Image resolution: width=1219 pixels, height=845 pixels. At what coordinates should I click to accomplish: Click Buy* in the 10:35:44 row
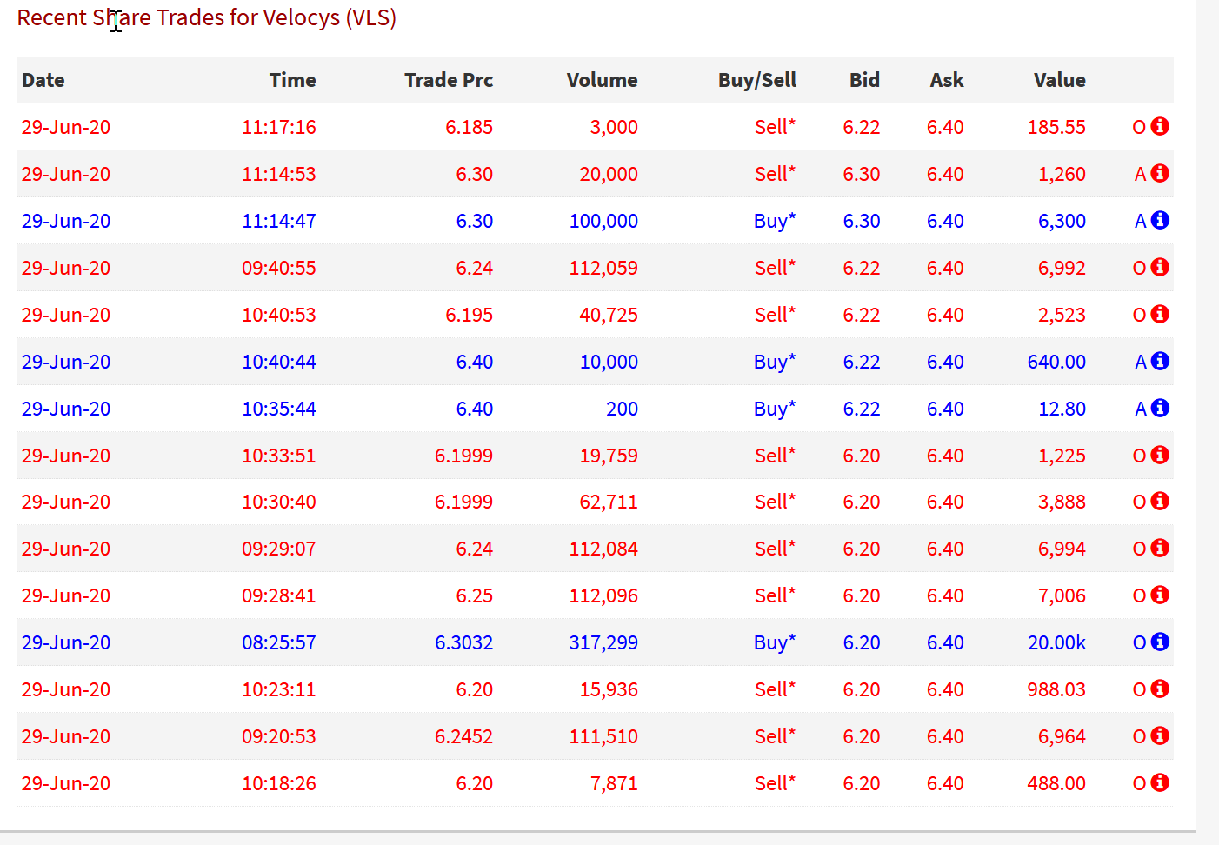point(774,409)
